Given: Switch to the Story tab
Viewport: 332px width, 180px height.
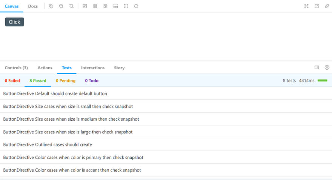Looking at the screenshot, I should (119, 68).
